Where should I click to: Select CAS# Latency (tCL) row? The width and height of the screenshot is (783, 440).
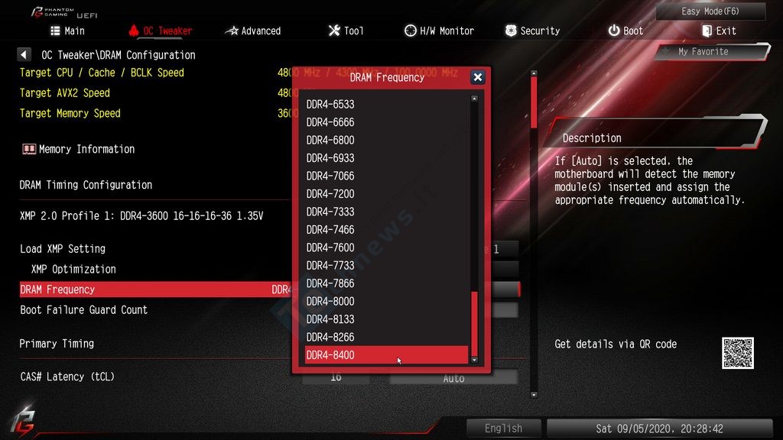click(270, 377)
